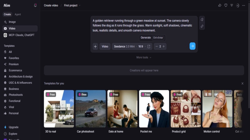Image resolution: width=250 pixels, height=140 pixels.
Task: Close the Templates for you section
Action: coord(242,83)
